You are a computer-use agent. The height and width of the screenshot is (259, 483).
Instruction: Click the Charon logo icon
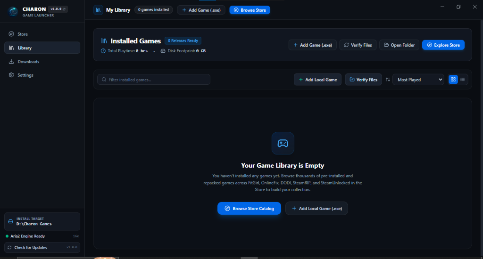click(13, 11)
